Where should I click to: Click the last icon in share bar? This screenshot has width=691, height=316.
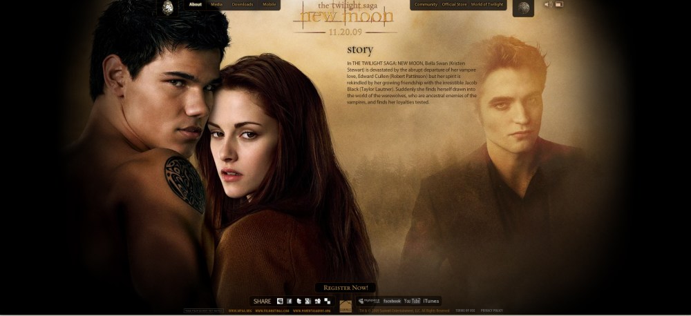point(327,301)
